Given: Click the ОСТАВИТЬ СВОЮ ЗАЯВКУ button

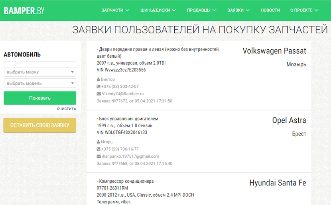Looking at the screenshot, I should click(40, 125).
